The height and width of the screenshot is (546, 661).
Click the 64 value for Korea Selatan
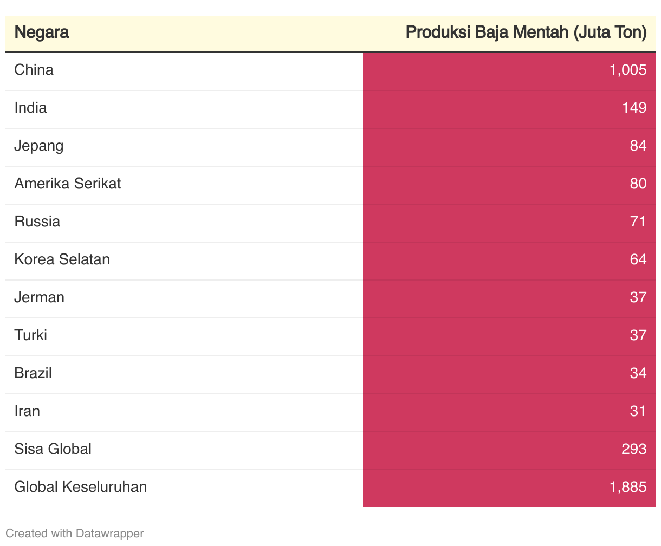coord(638,259)
